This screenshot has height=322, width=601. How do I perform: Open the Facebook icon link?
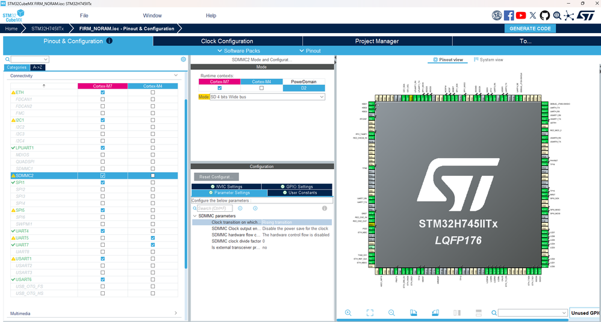(509, 15)
